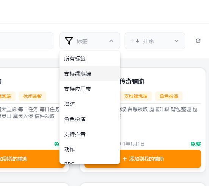Image resolution: width=209 pixels, height=186 pixels.
Task: Select 支持绿泡端 in dropdown list
Action: pyautogui.click(x=90, y=74)
